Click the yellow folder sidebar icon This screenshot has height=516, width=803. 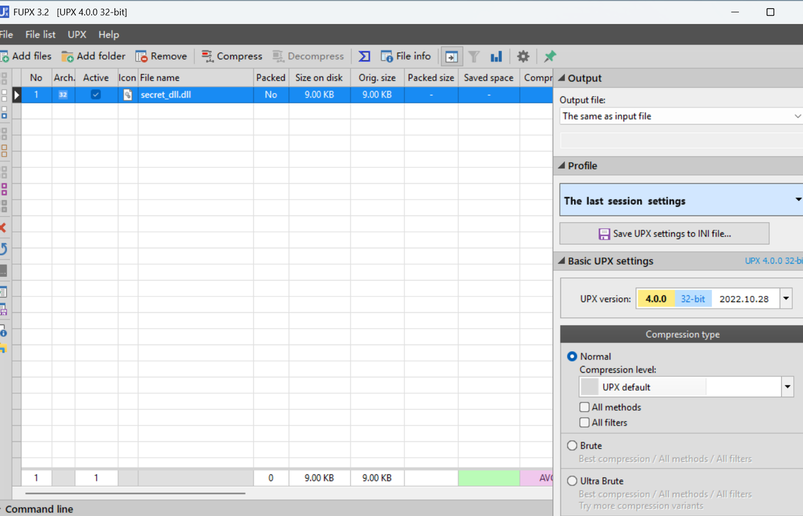click(3, 349)
